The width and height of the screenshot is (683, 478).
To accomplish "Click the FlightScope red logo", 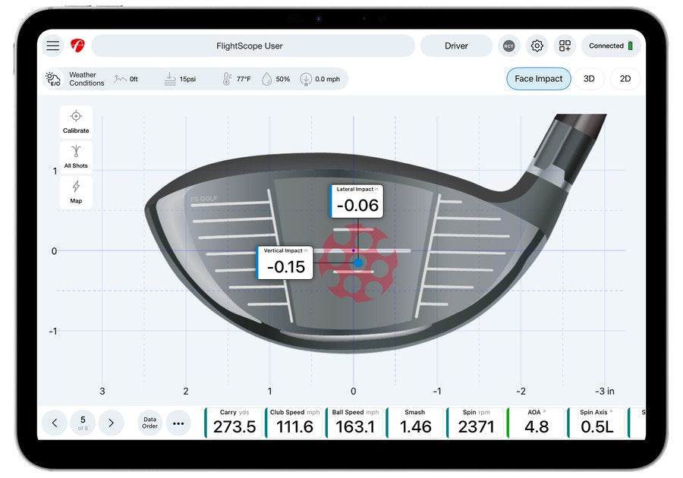I will pos(77,46).
